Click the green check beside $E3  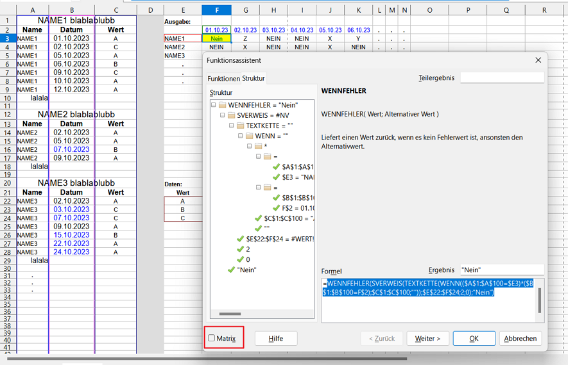[276, 177]
